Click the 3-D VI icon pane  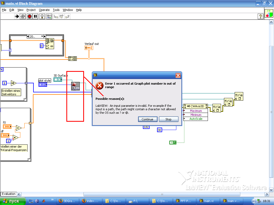pyautogui.click(x=269, y=13)
